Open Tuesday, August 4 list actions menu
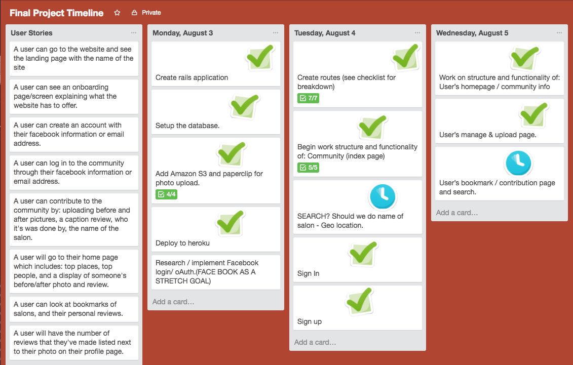 417,33
